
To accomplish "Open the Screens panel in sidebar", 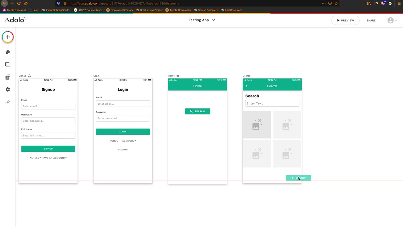I will coord(8,65).
